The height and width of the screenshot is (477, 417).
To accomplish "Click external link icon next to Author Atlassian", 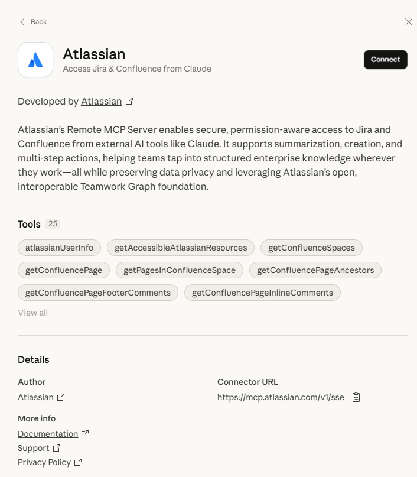I will 61,397.
